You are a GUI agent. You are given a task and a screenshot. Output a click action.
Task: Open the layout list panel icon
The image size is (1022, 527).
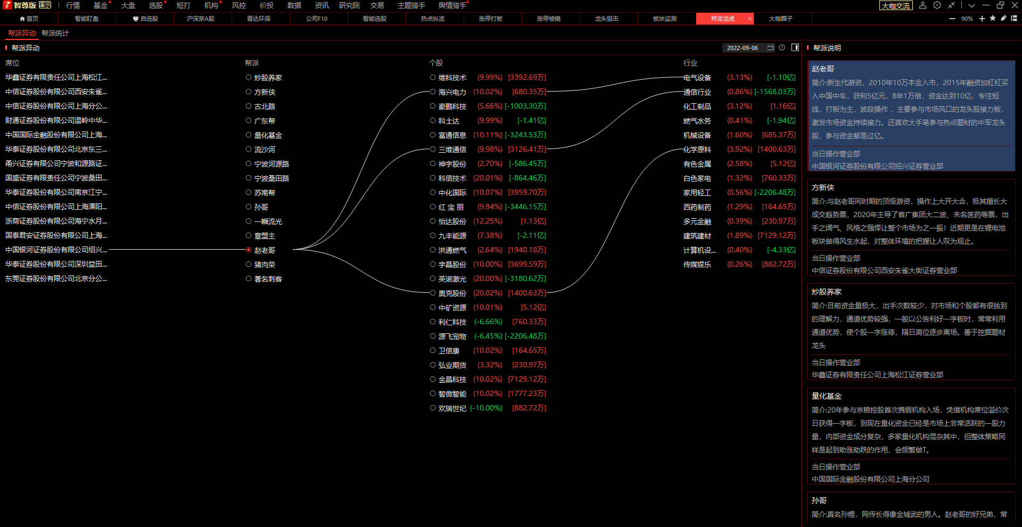tap(1015, 18)
